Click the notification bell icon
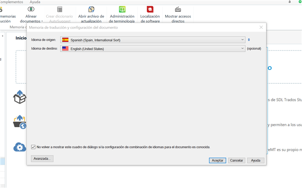 click(x=289, y=2)
